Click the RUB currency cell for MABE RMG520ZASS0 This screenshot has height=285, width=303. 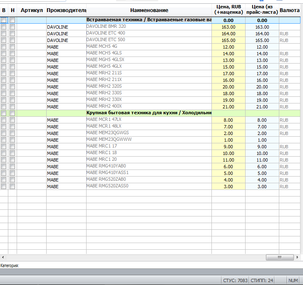290,187
